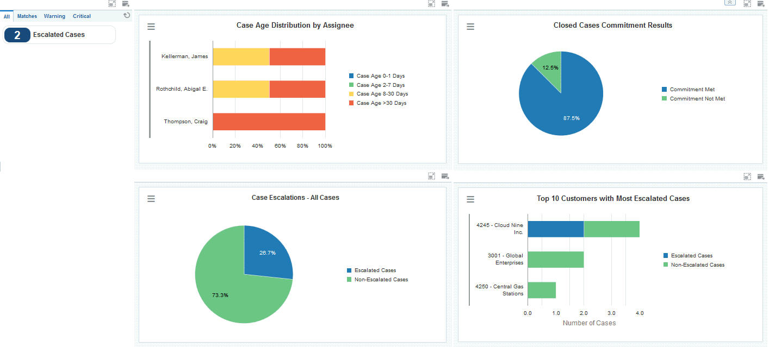This screenshot has width=769, height=347.
Task: Maximize the Case Escalations pane
Action: click(432, 176)
